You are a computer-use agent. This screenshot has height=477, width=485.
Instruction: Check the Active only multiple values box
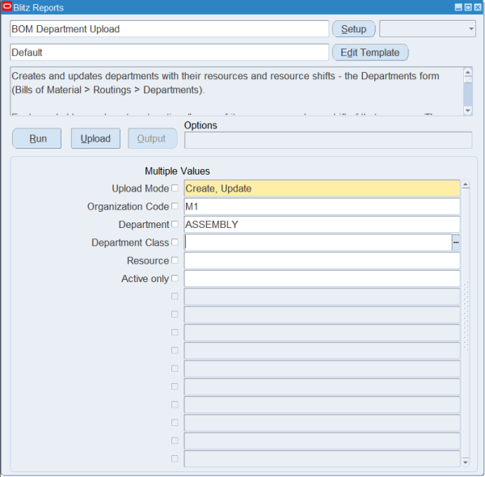[x=175, y=278]
